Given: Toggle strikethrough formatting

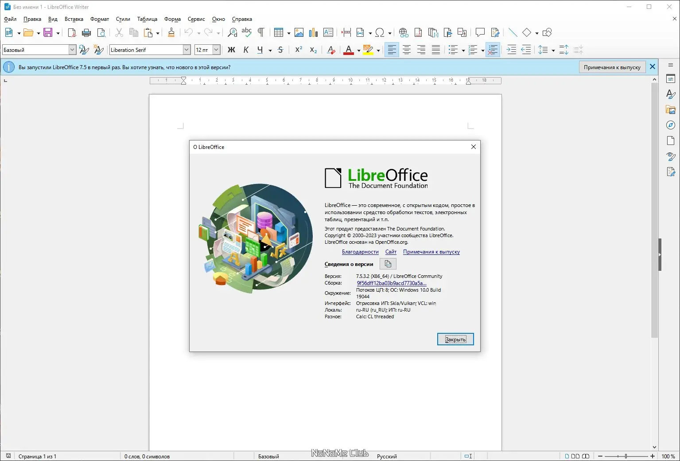Looking at the screenshot, I should coord(280,50).
